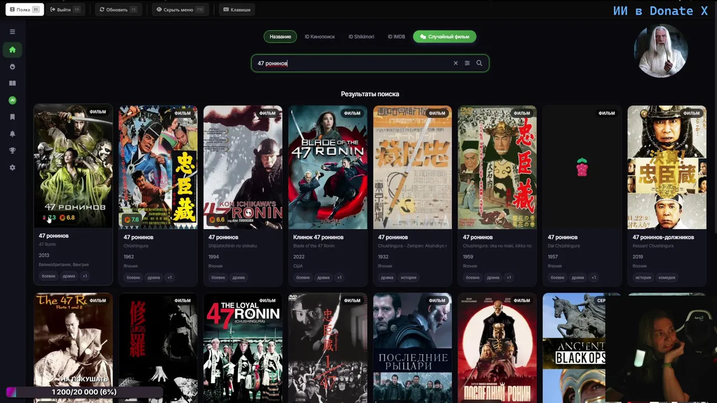
Task: Open the 47 ронинов title above 47 Ronin
Action: pos(54,236)
